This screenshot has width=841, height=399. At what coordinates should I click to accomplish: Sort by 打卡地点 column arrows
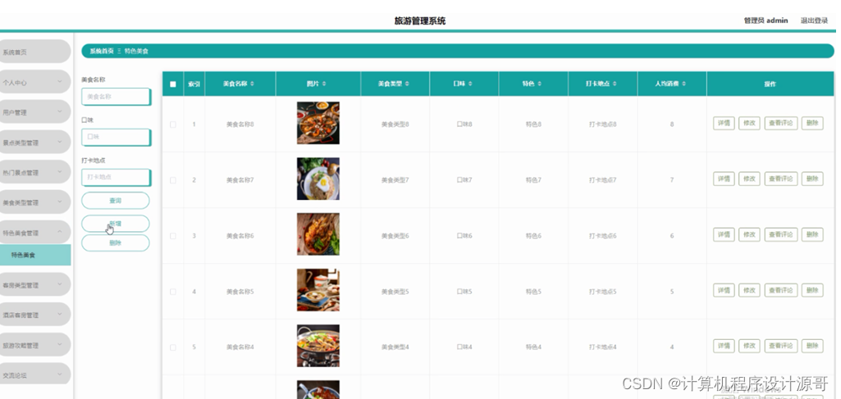point(614,84)
